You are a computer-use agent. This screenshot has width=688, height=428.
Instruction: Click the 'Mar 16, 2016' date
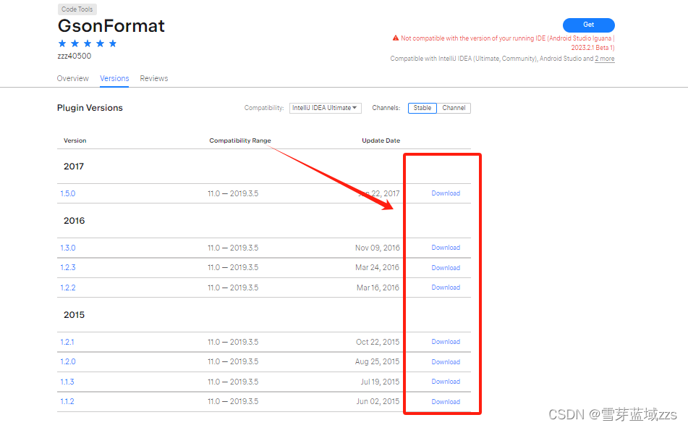pos(378,288)
